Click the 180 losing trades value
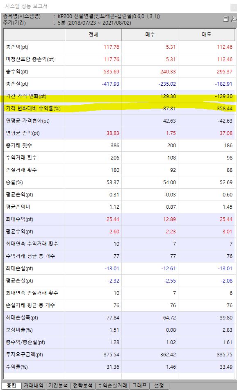237x390 pixels. coord(115,170)
